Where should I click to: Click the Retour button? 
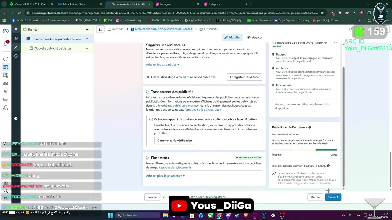click(315, 197)
